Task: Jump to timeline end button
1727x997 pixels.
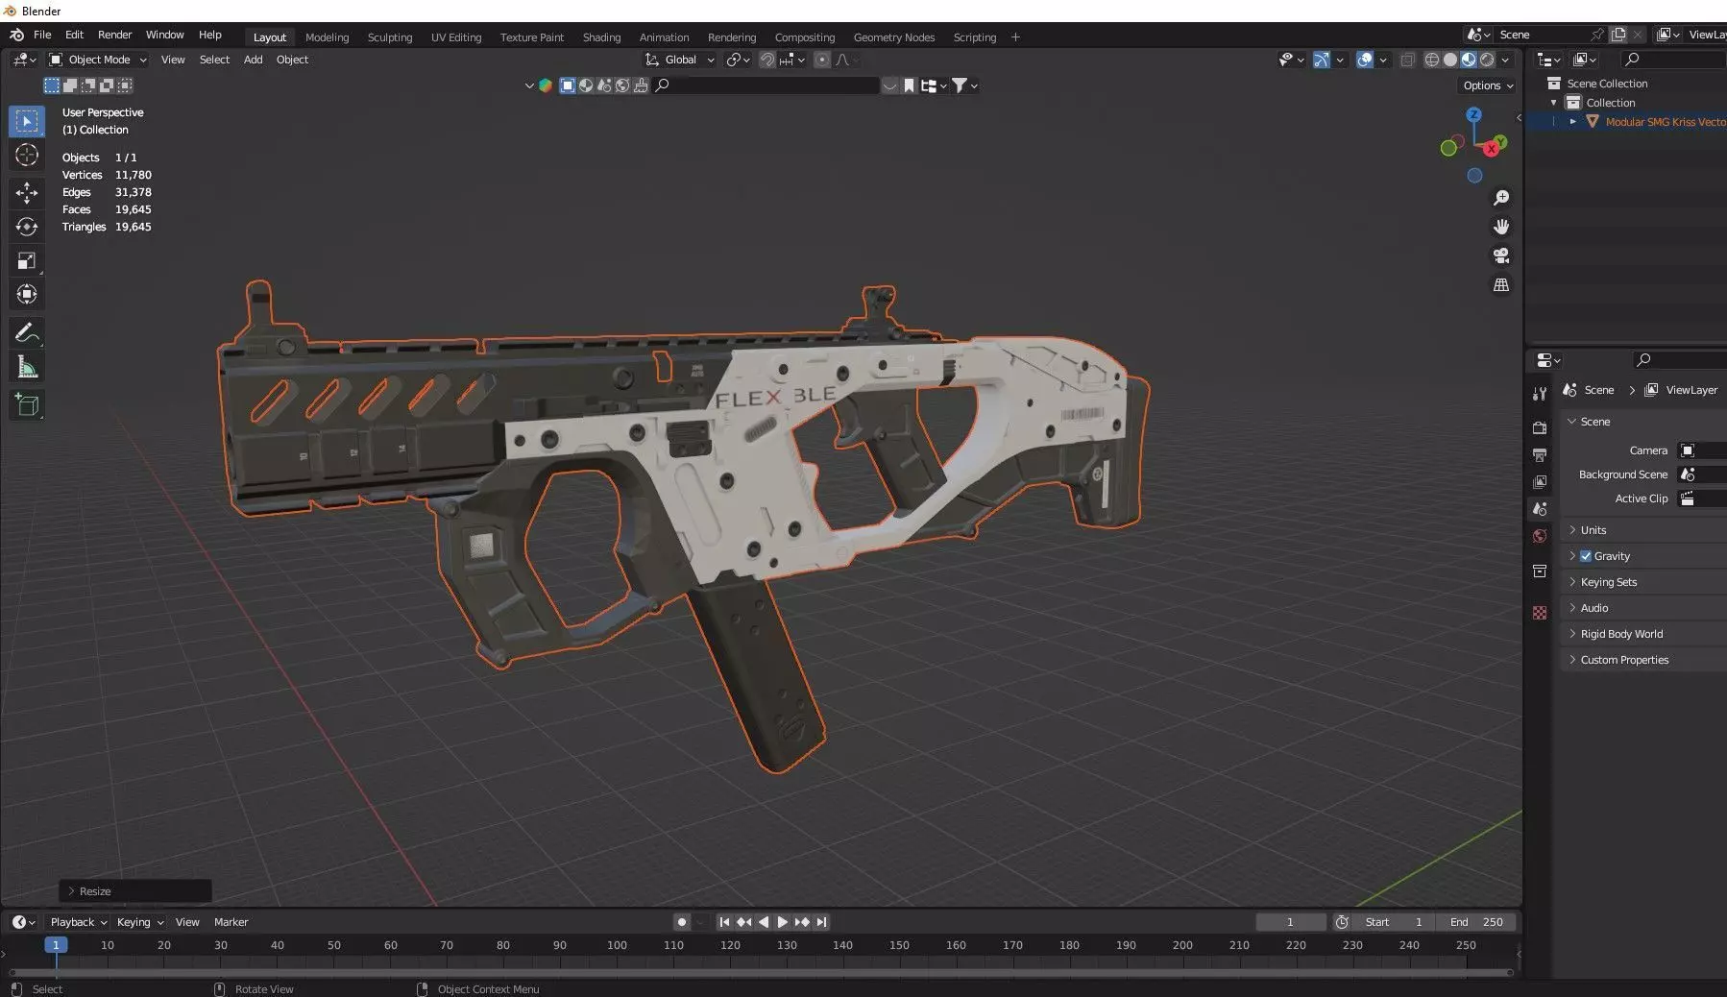Action: click(821, 922)
